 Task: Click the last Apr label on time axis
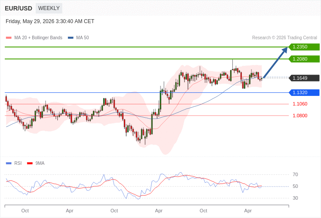point(248,211)
